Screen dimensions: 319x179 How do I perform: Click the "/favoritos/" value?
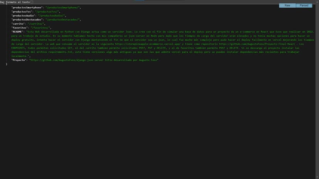point(40,28)
